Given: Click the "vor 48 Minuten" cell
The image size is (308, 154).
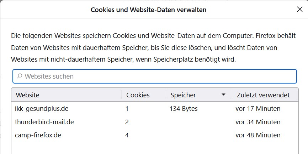Looking at the screenshot, I should pos(258,135).
